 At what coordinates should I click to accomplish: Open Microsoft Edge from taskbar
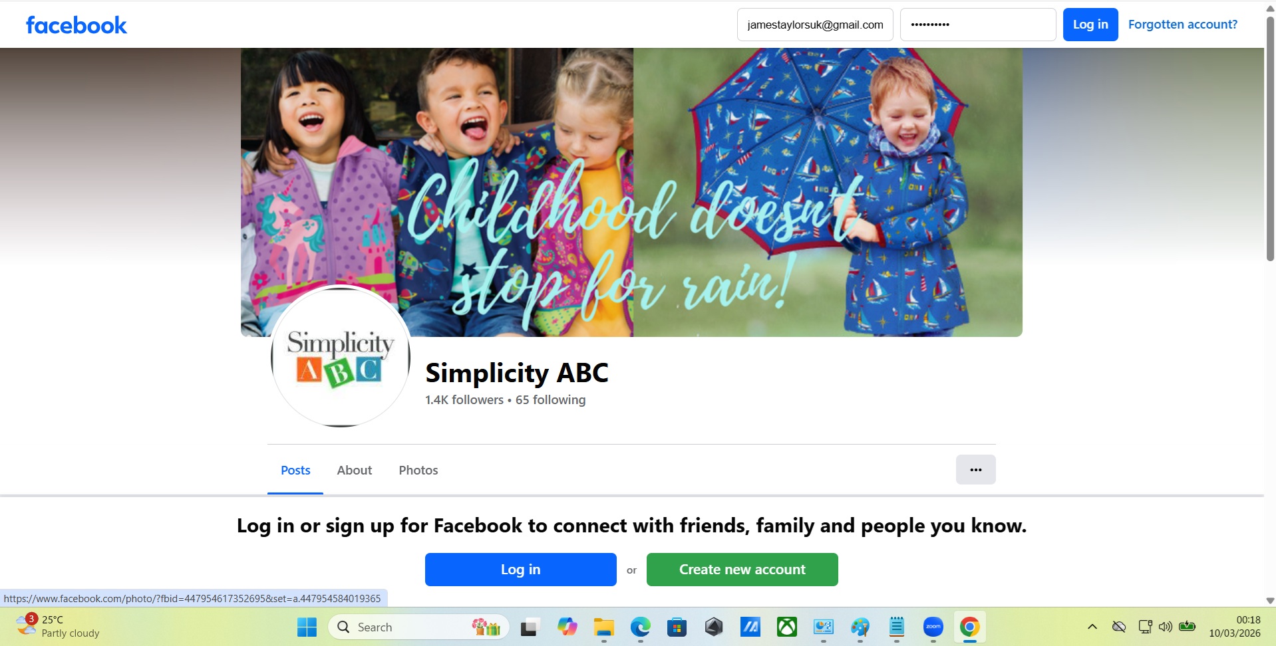click(640, 627)
